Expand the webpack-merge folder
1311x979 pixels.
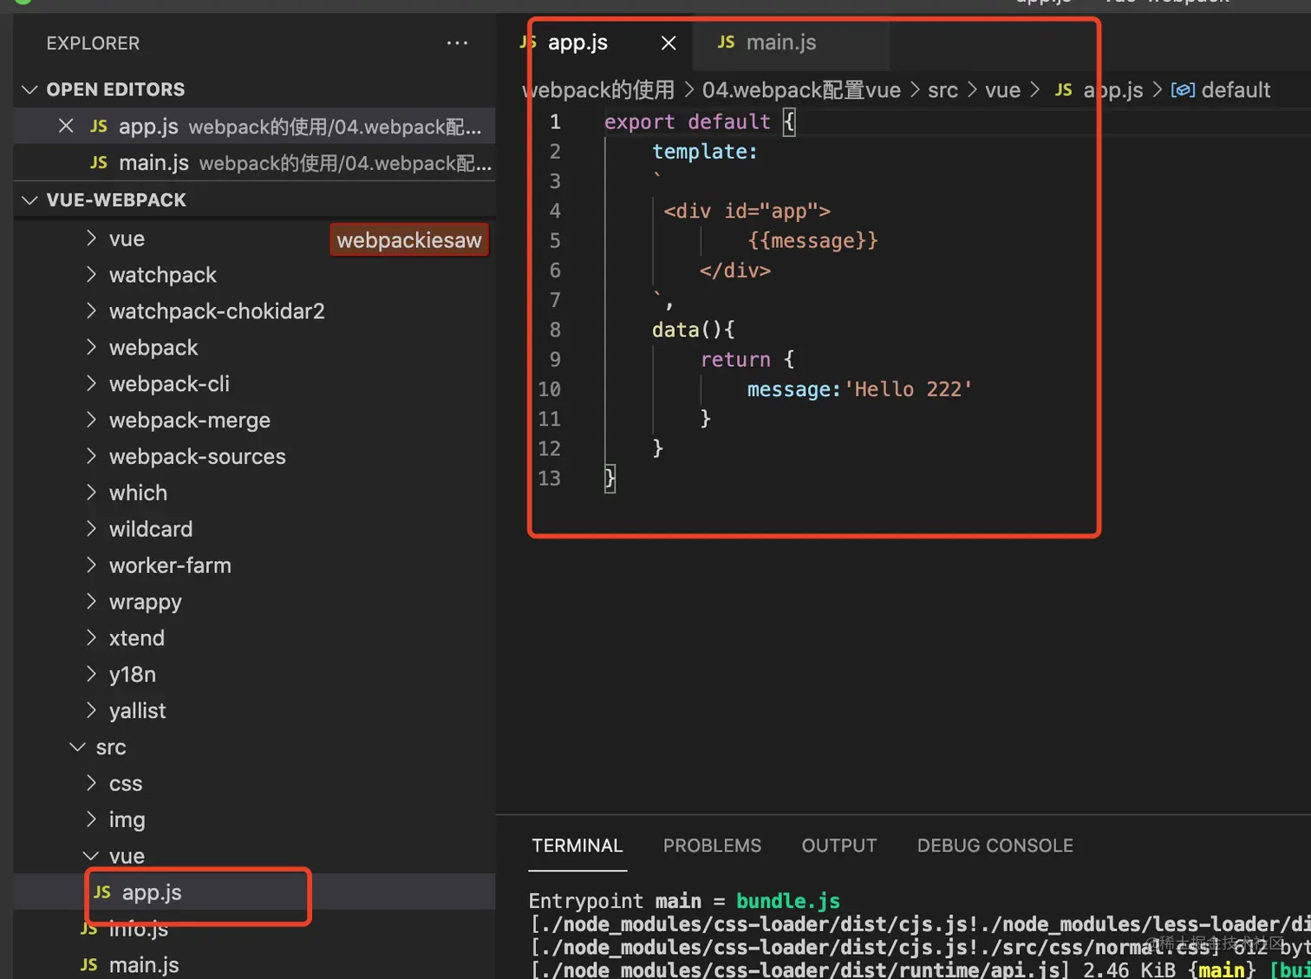coord(91,421)
